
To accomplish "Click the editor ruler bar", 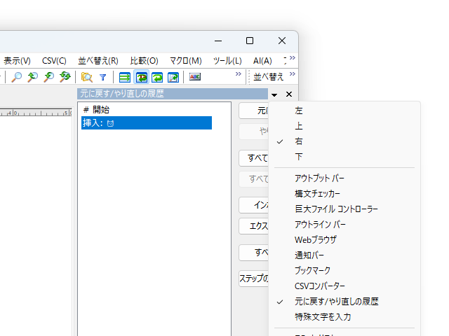I will pos(36,113).
